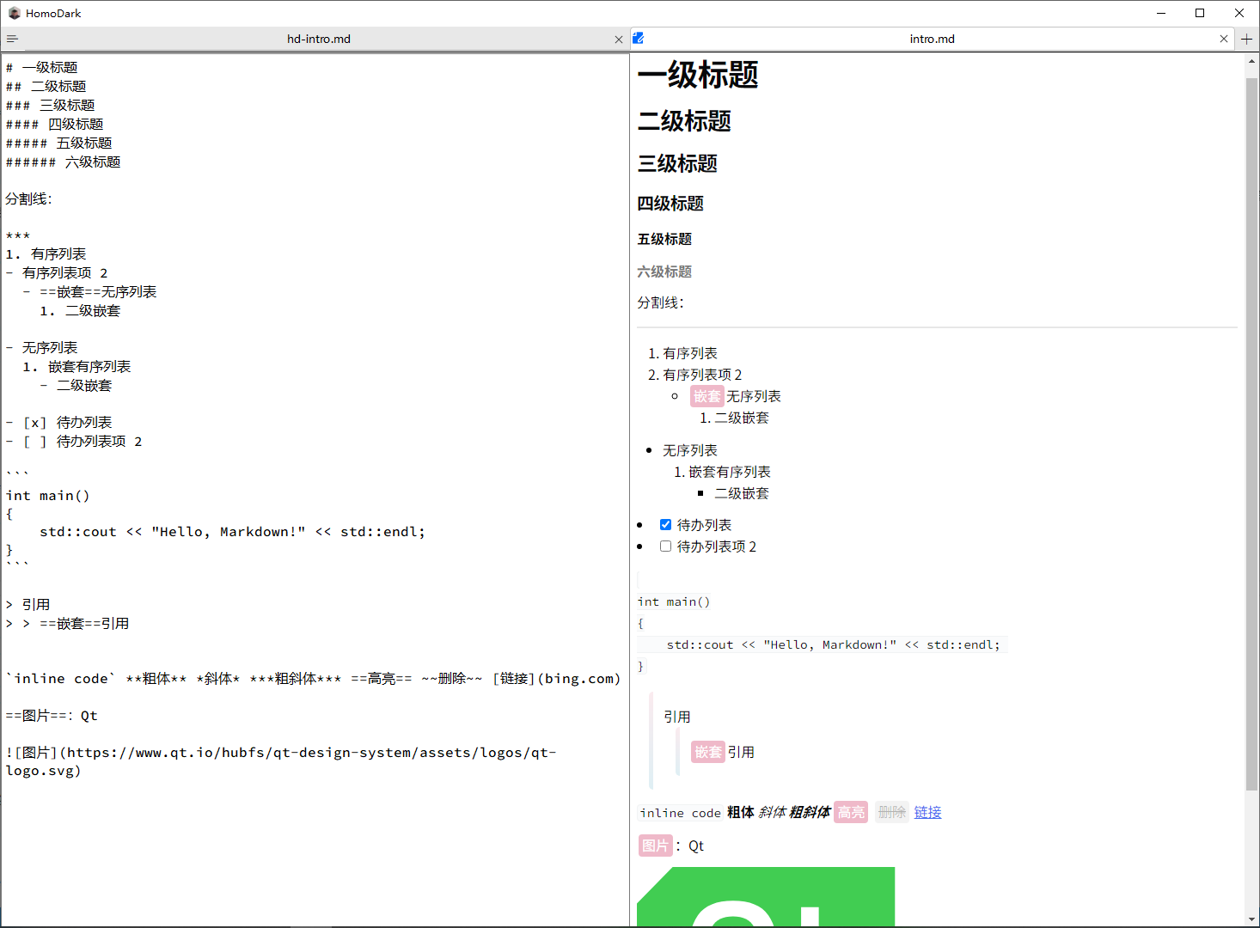
Task: Click the struck-through 删除 text in preview
Action: point(892,812)
